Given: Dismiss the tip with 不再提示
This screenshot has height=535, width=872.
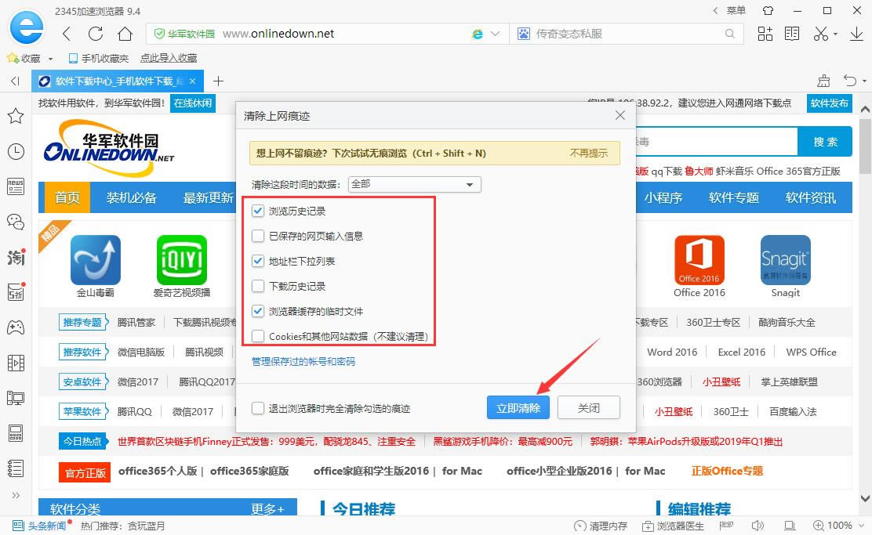Looking at the screenshot, I should coord(588,154).
